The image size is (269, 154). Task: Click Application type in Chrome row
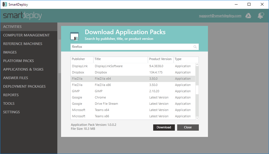[183, 98]
